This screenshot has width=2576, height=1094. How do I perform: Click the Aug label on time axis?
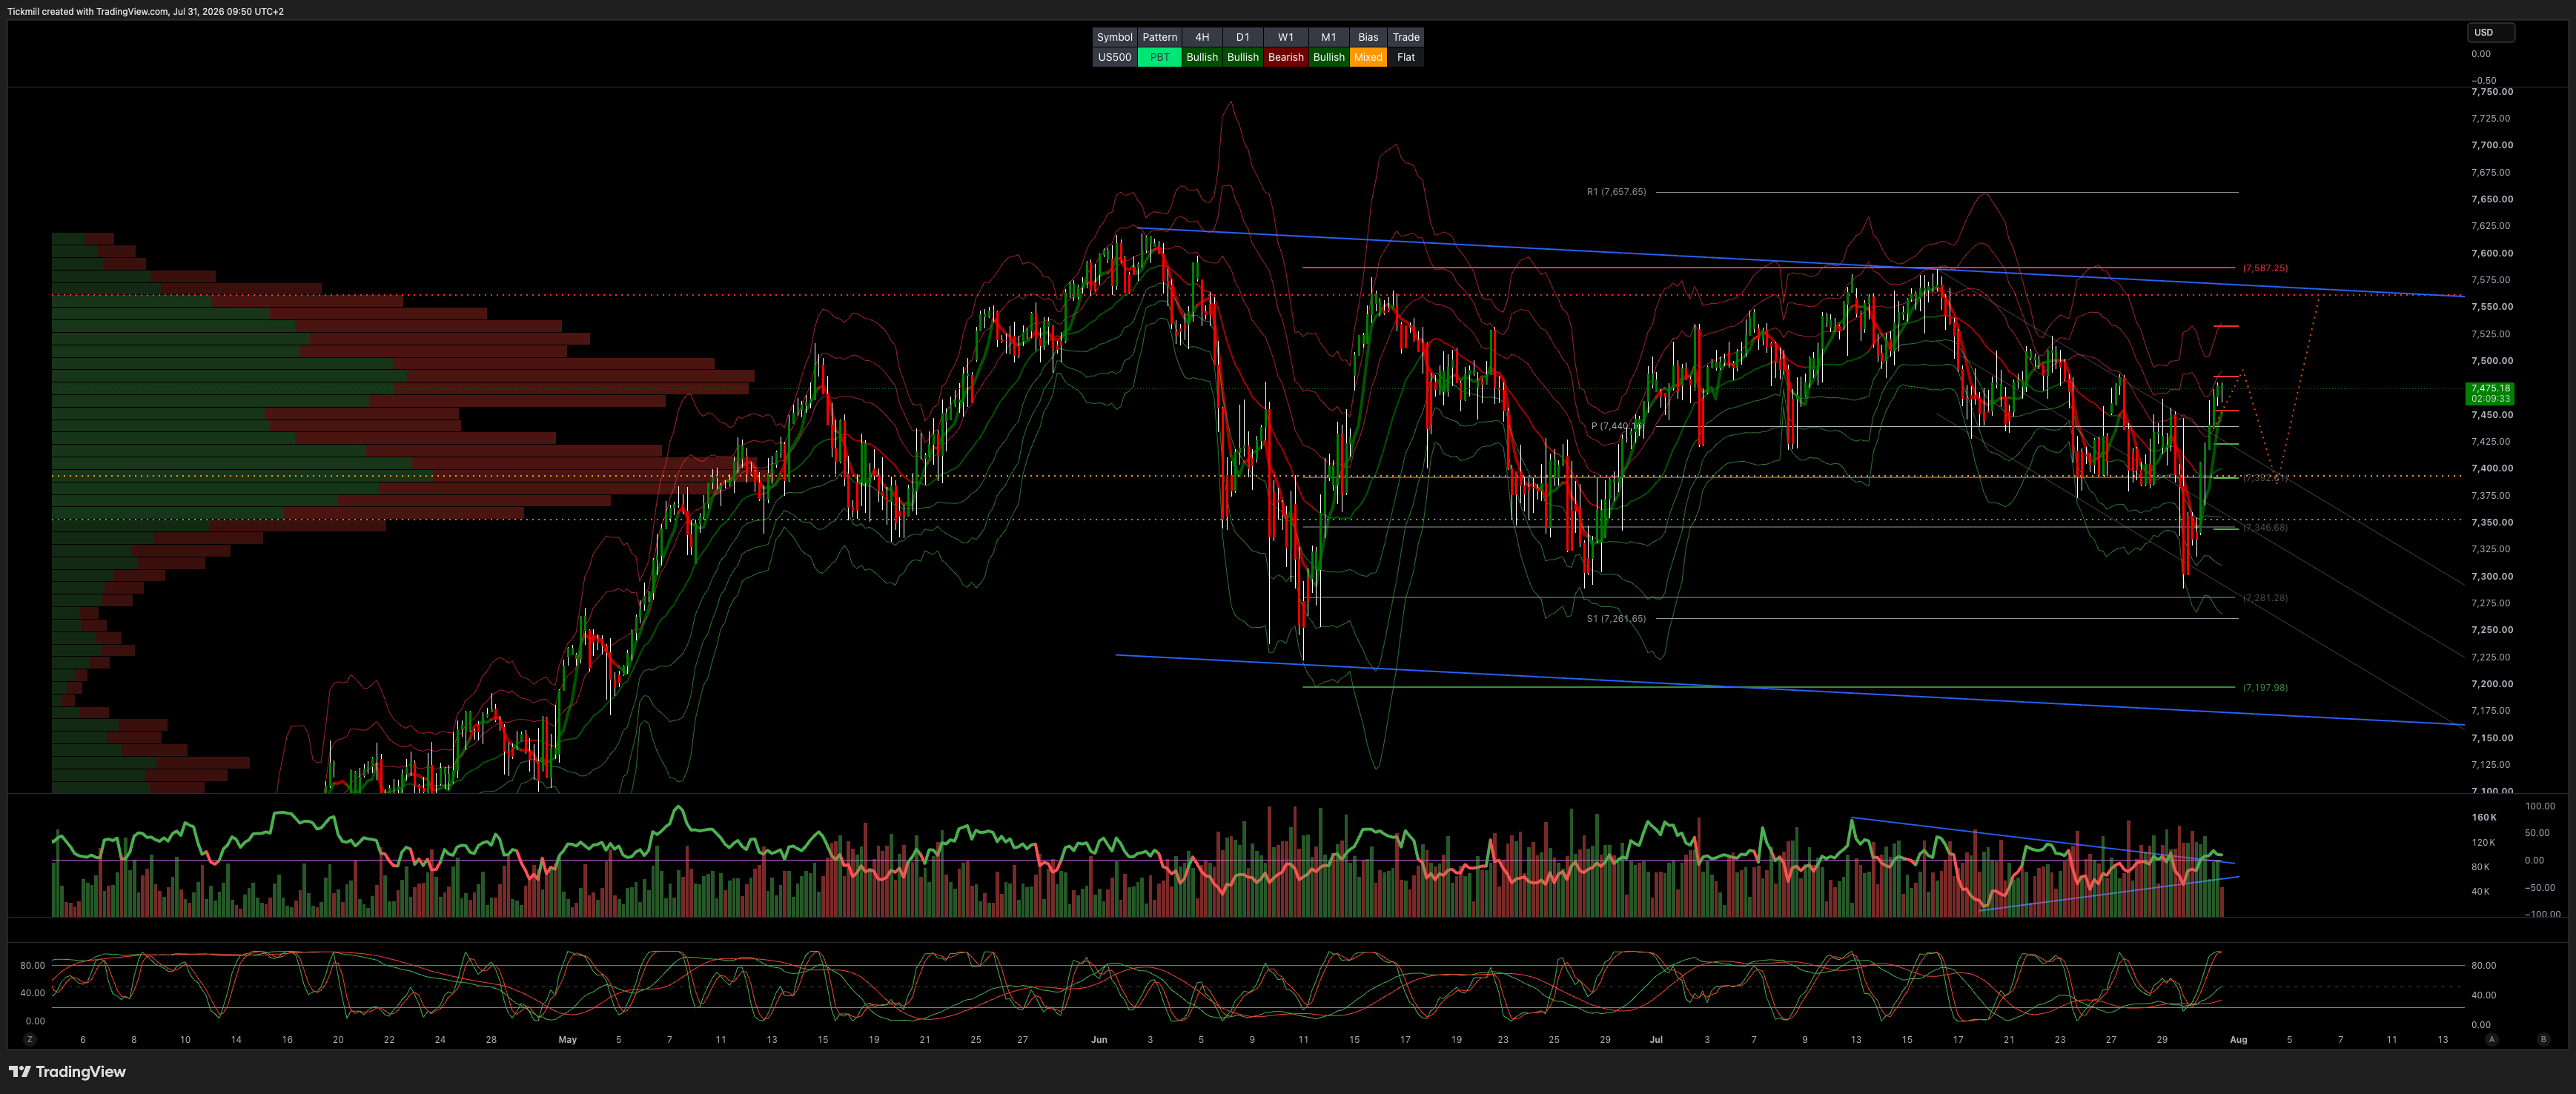[2238, 1039]
